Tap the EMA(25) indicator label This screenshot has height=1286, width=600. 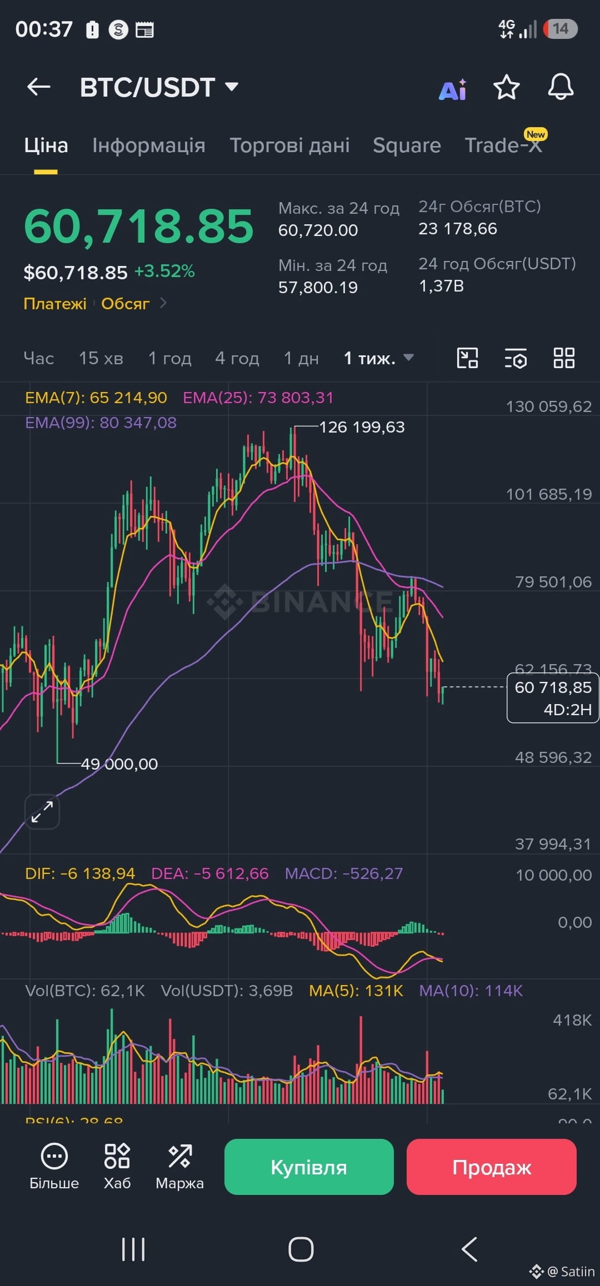click(x=258, y=398)
